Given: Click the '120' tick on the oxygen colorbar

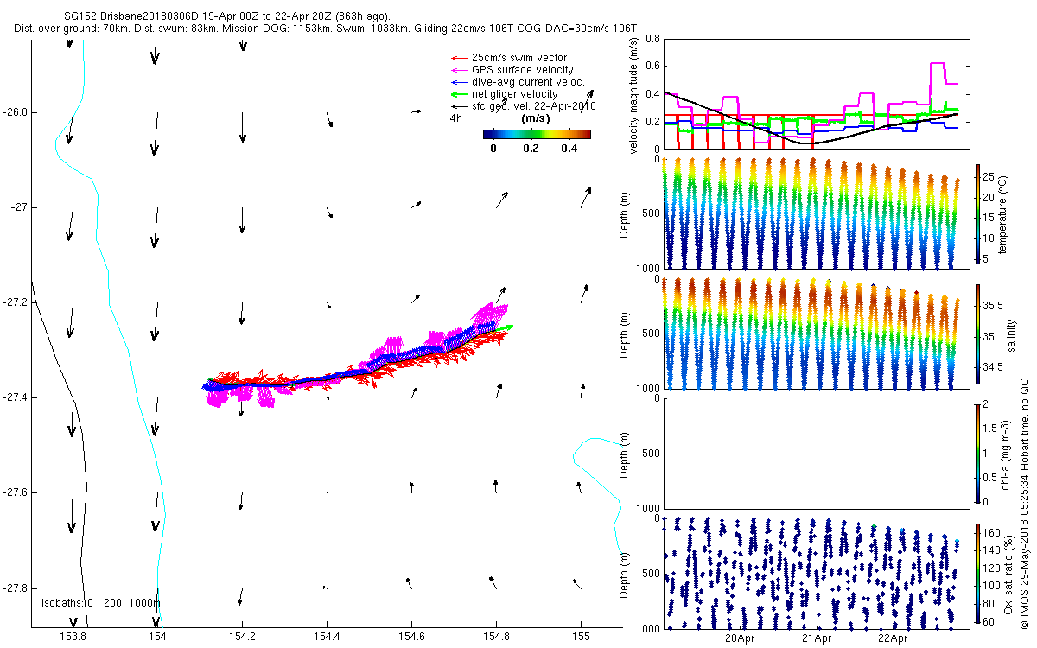Looking at the screenshot, I should [x=994, y=569].
